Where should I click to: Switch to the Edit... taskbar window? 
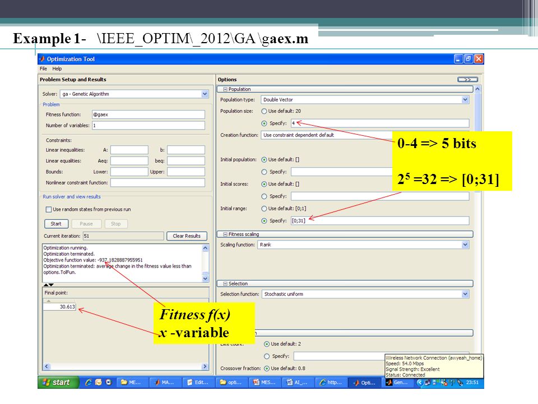click(x=198, y=382)
